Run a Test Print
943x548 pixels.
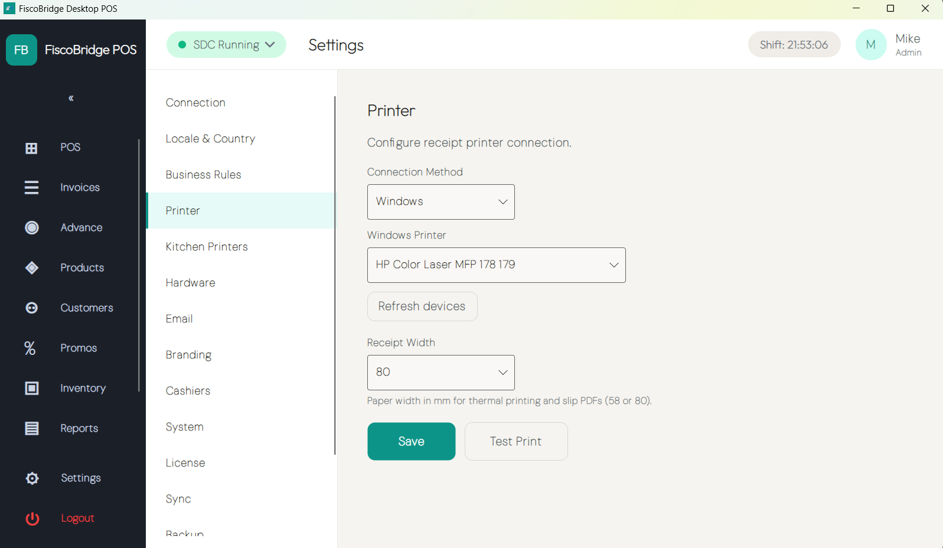516,441
